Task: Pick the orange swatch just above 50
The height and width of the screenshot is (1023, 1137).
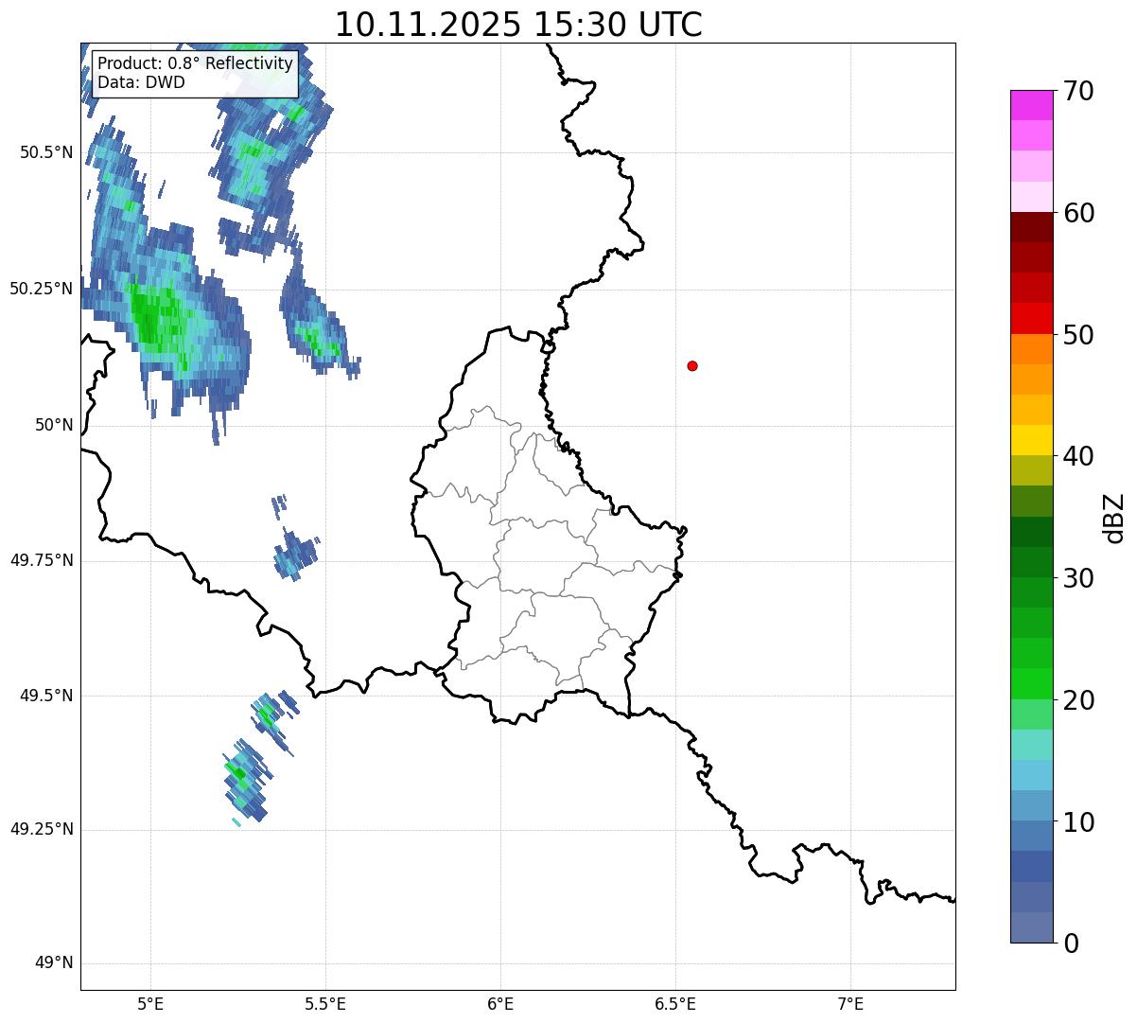Action: (x=1032, y=349)
